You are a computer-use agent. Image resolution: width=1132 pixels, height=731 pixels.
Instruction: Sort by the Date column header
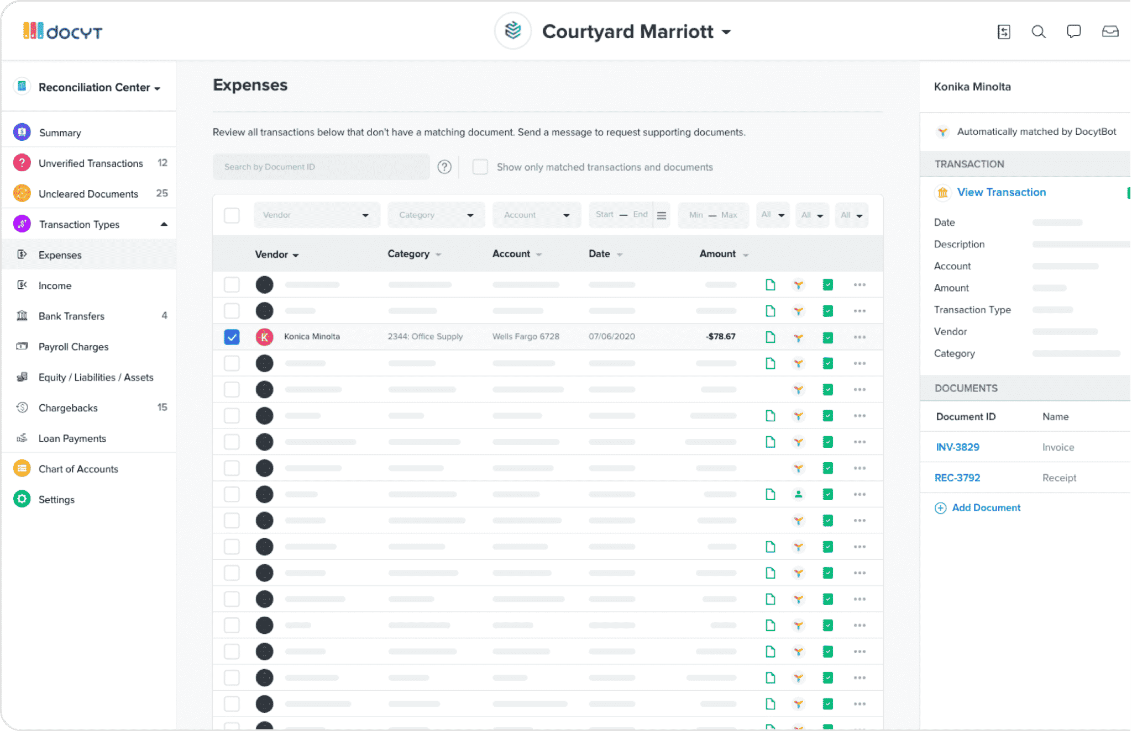[x=605, y=254]
